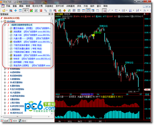The width and height of the screenshot is (154, 125).
Task: Click the split chart and list icon
Action: point(93,11)
